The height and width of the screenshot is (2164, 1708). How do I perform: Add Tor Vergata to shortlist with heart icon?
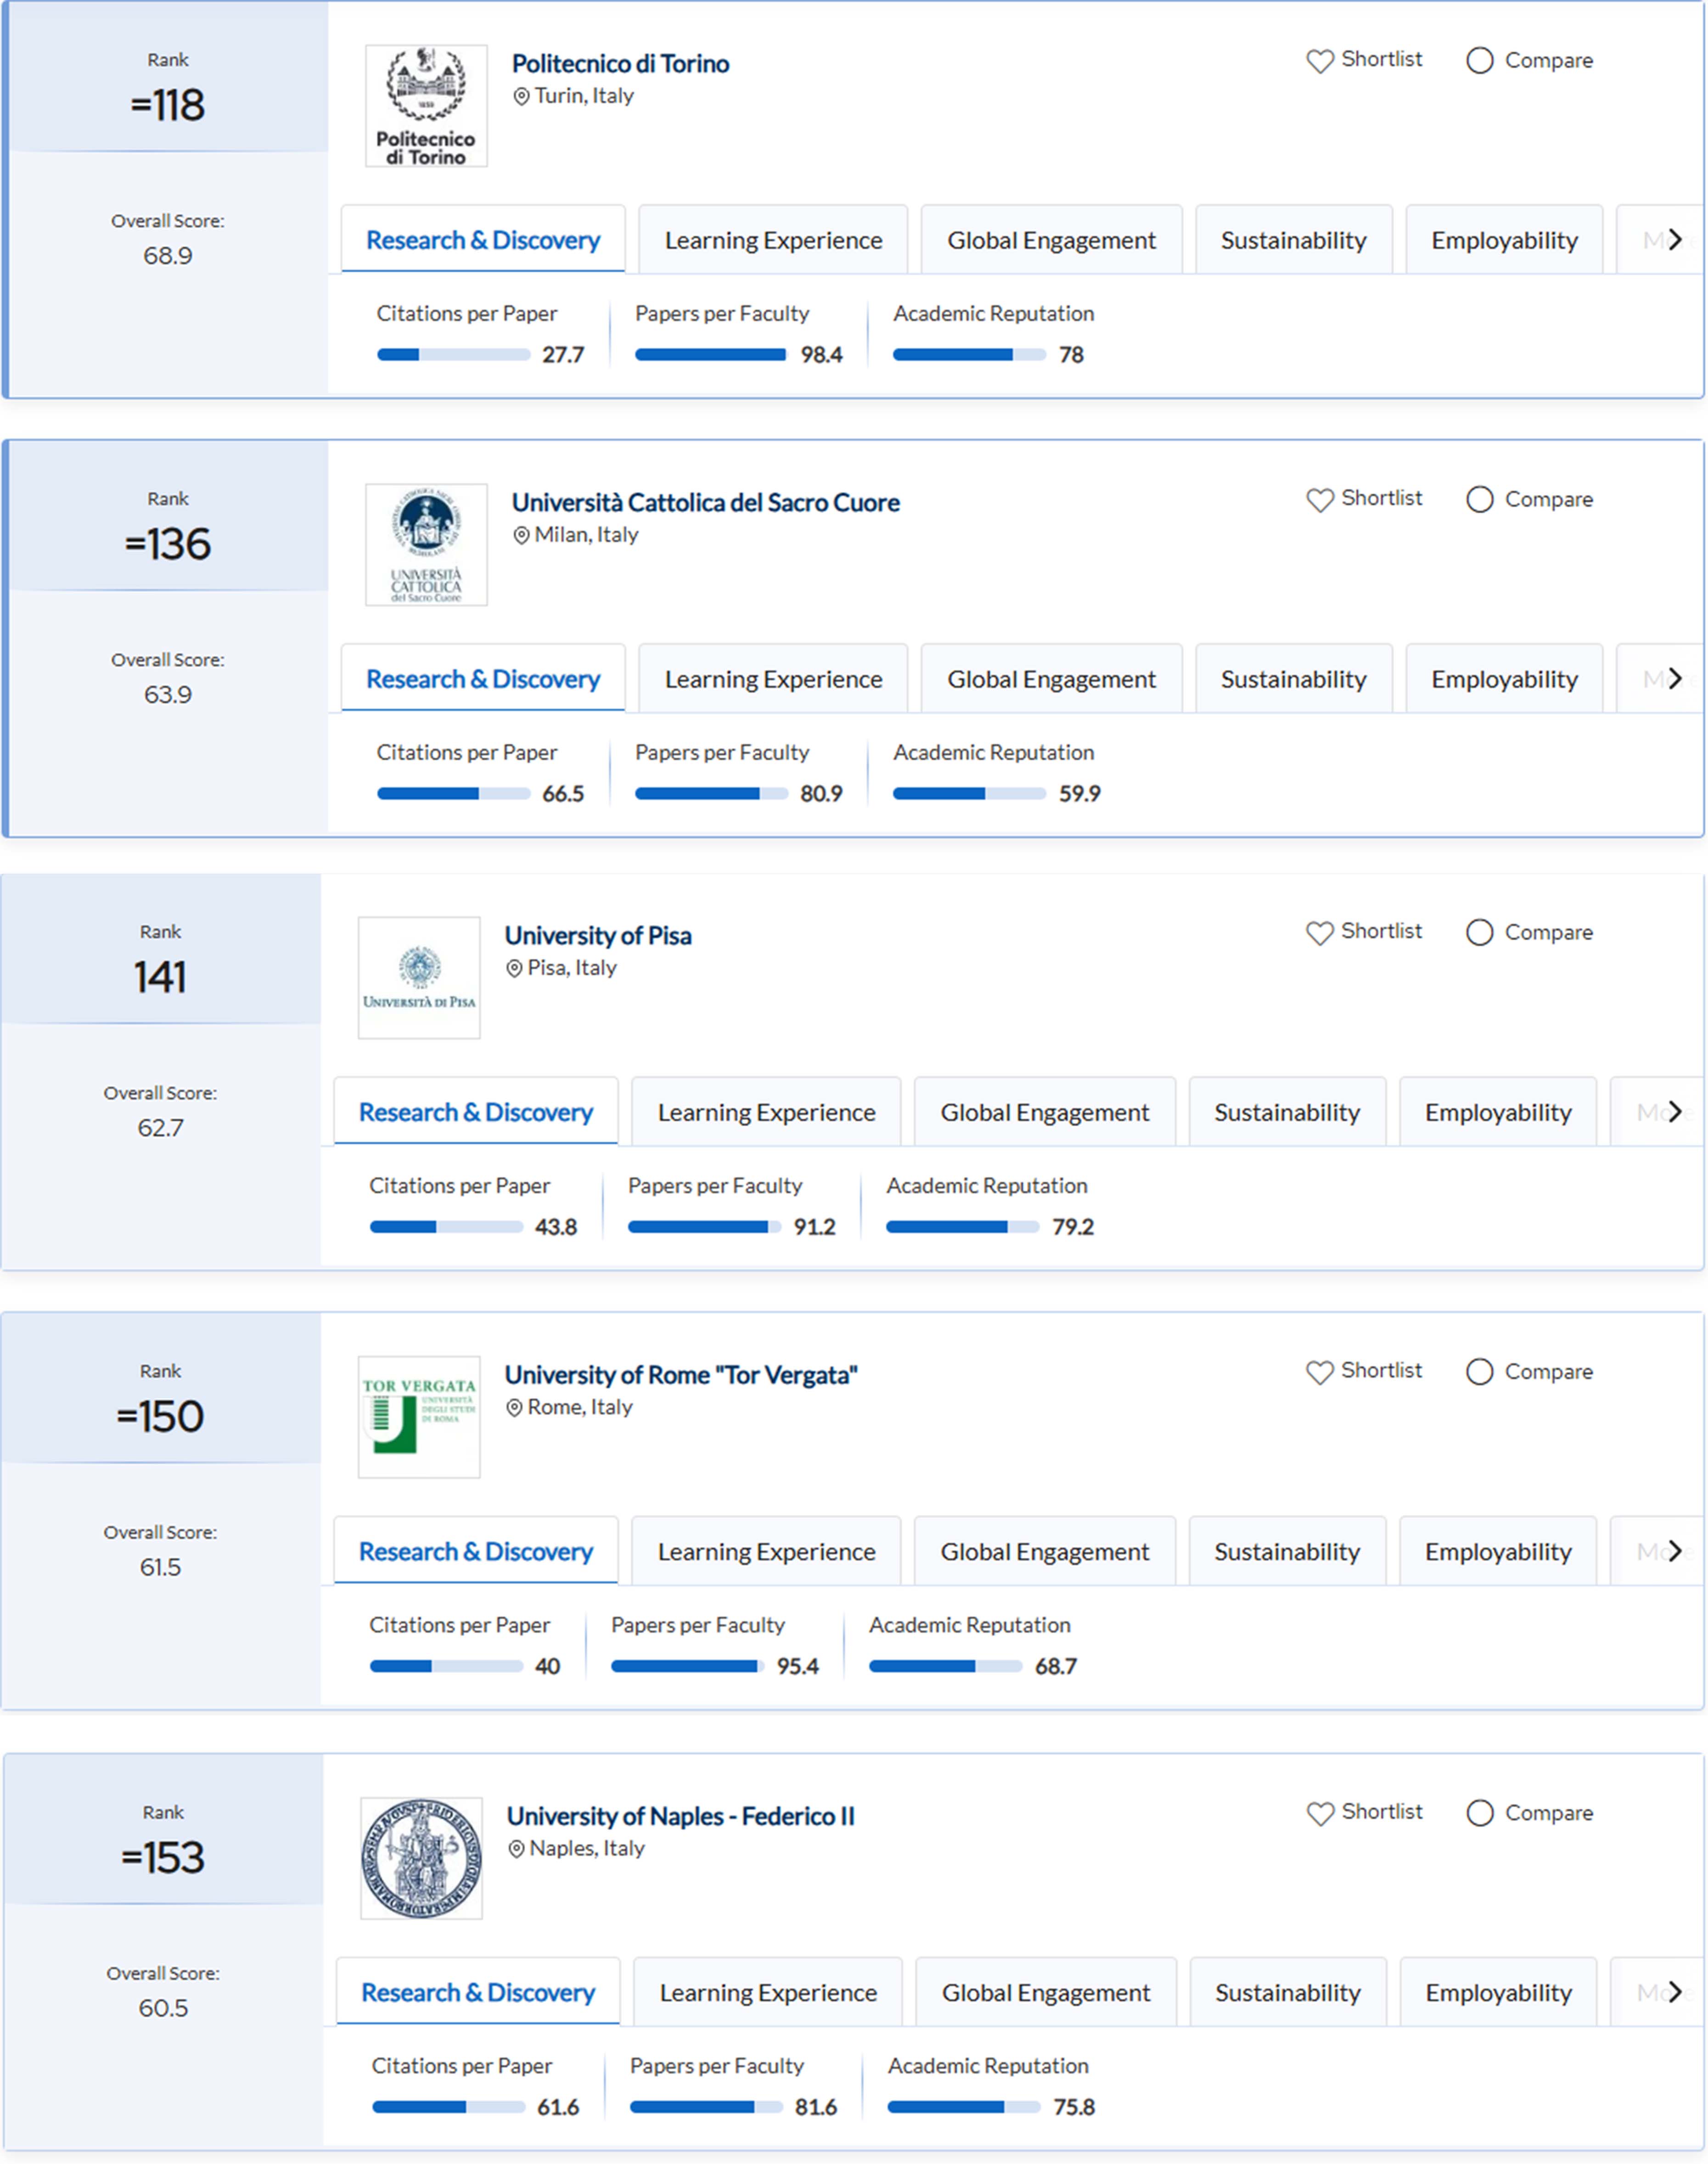(x=1319, y=1372)
